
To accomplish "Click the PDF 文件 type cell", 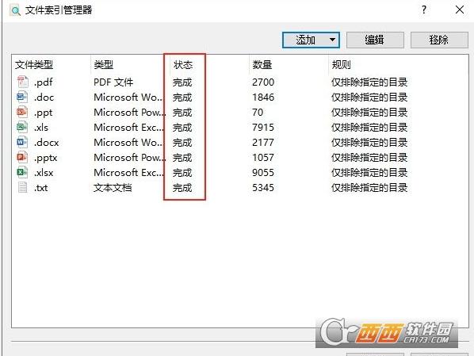I will pos(113,82).
